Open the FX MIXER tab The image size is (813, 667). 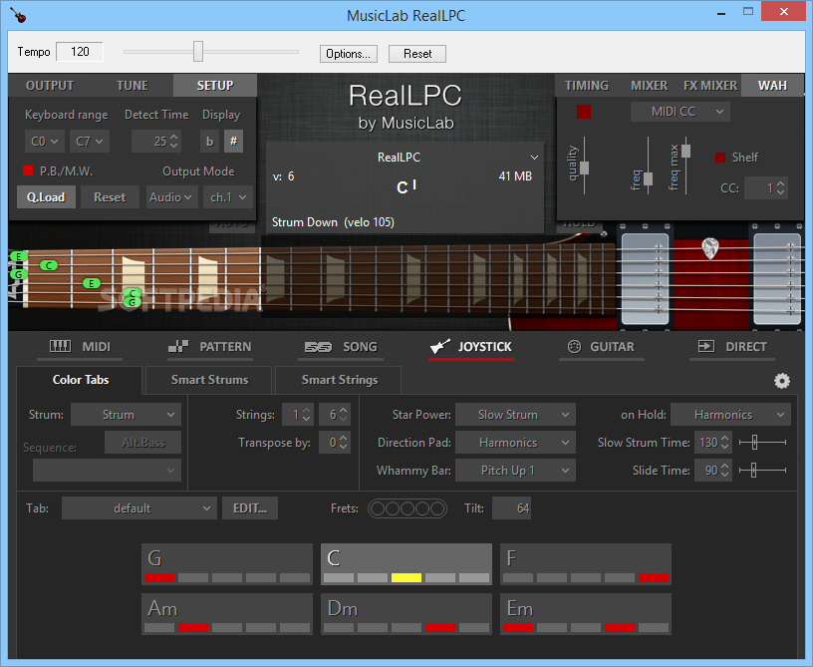(710, 86)
